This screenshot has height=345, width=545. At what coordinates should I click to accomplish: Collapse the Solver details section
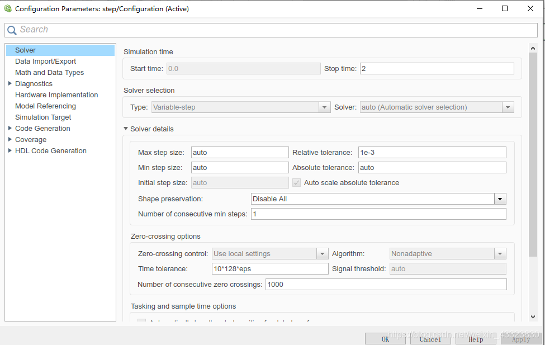click(x=126, y=129)
